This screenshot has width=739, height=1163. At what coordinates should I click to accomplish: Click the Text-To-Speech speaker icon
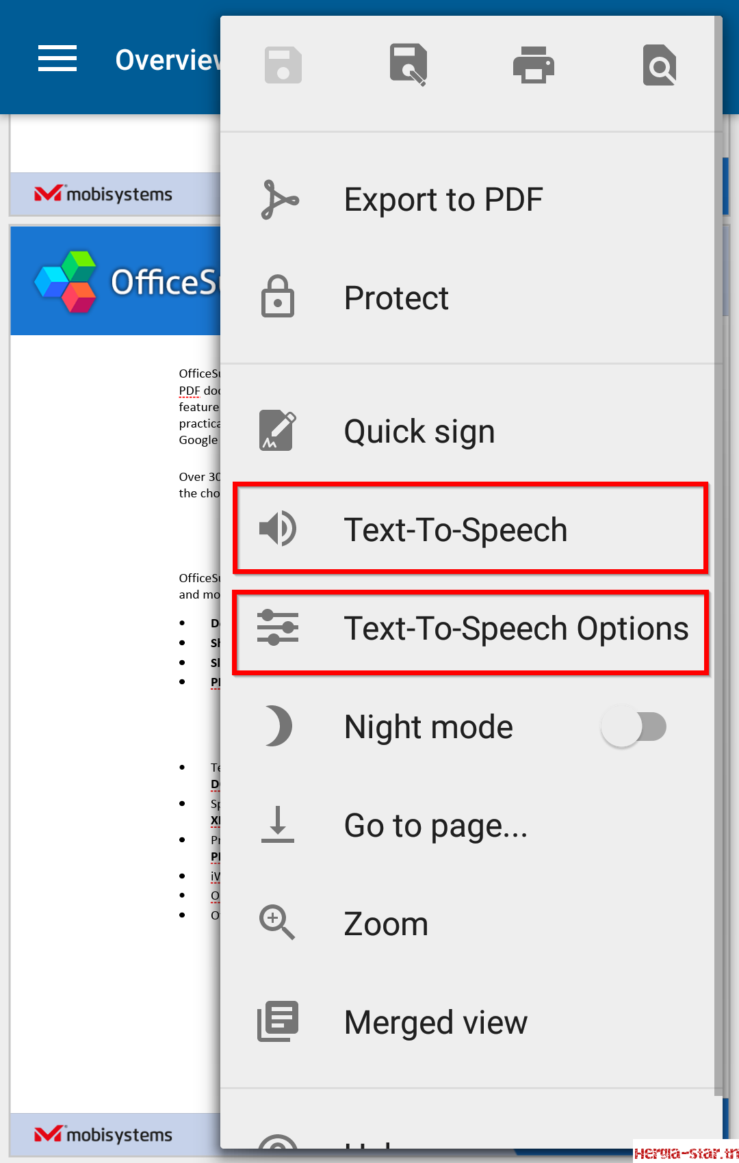coord(278,529)
